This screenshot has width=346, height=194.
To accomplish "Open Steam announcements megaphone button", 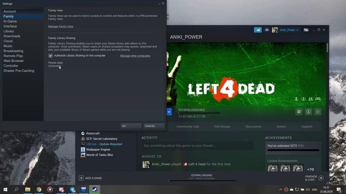I will pos(258,30).
